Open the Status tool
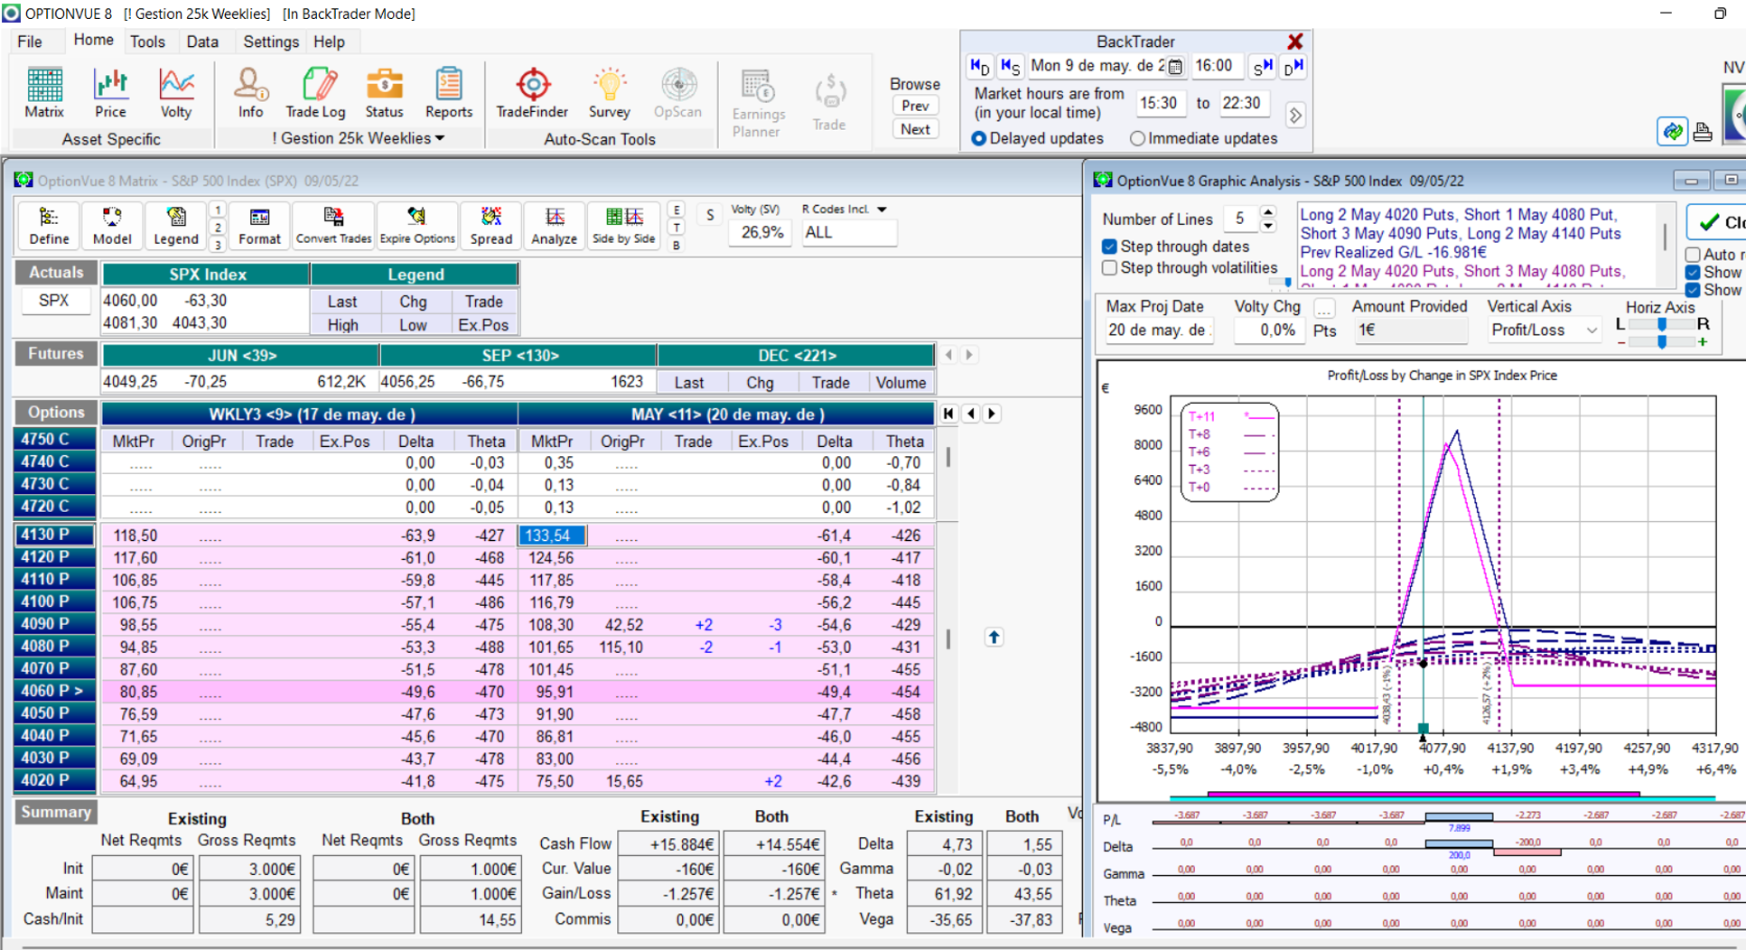 coord(384,93)
